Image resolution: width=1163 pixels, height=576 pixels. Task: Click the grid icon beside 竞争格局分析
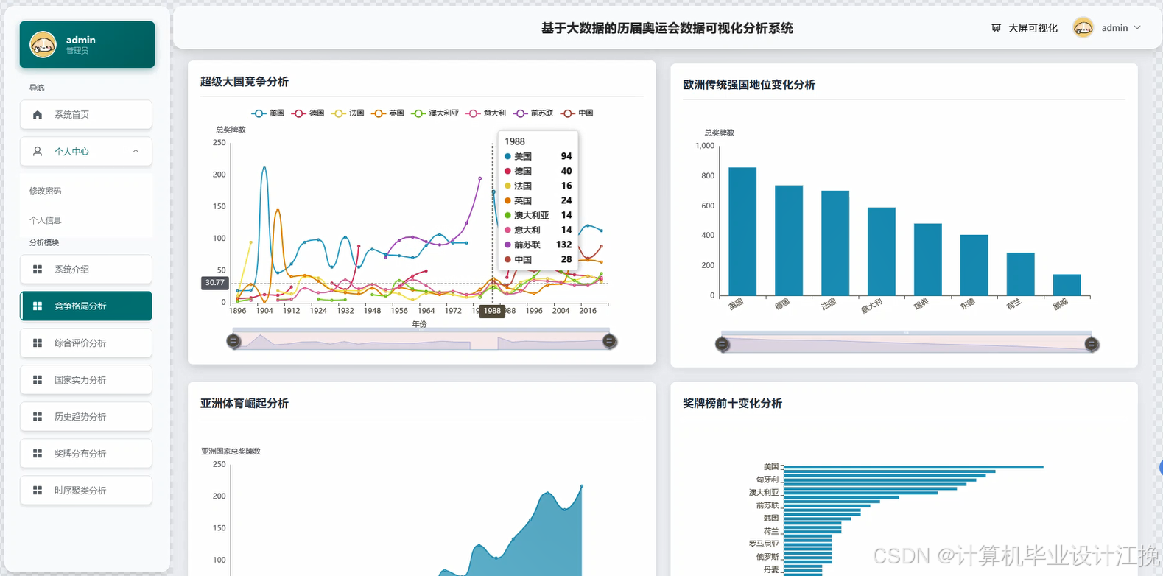tap(38, 306)
